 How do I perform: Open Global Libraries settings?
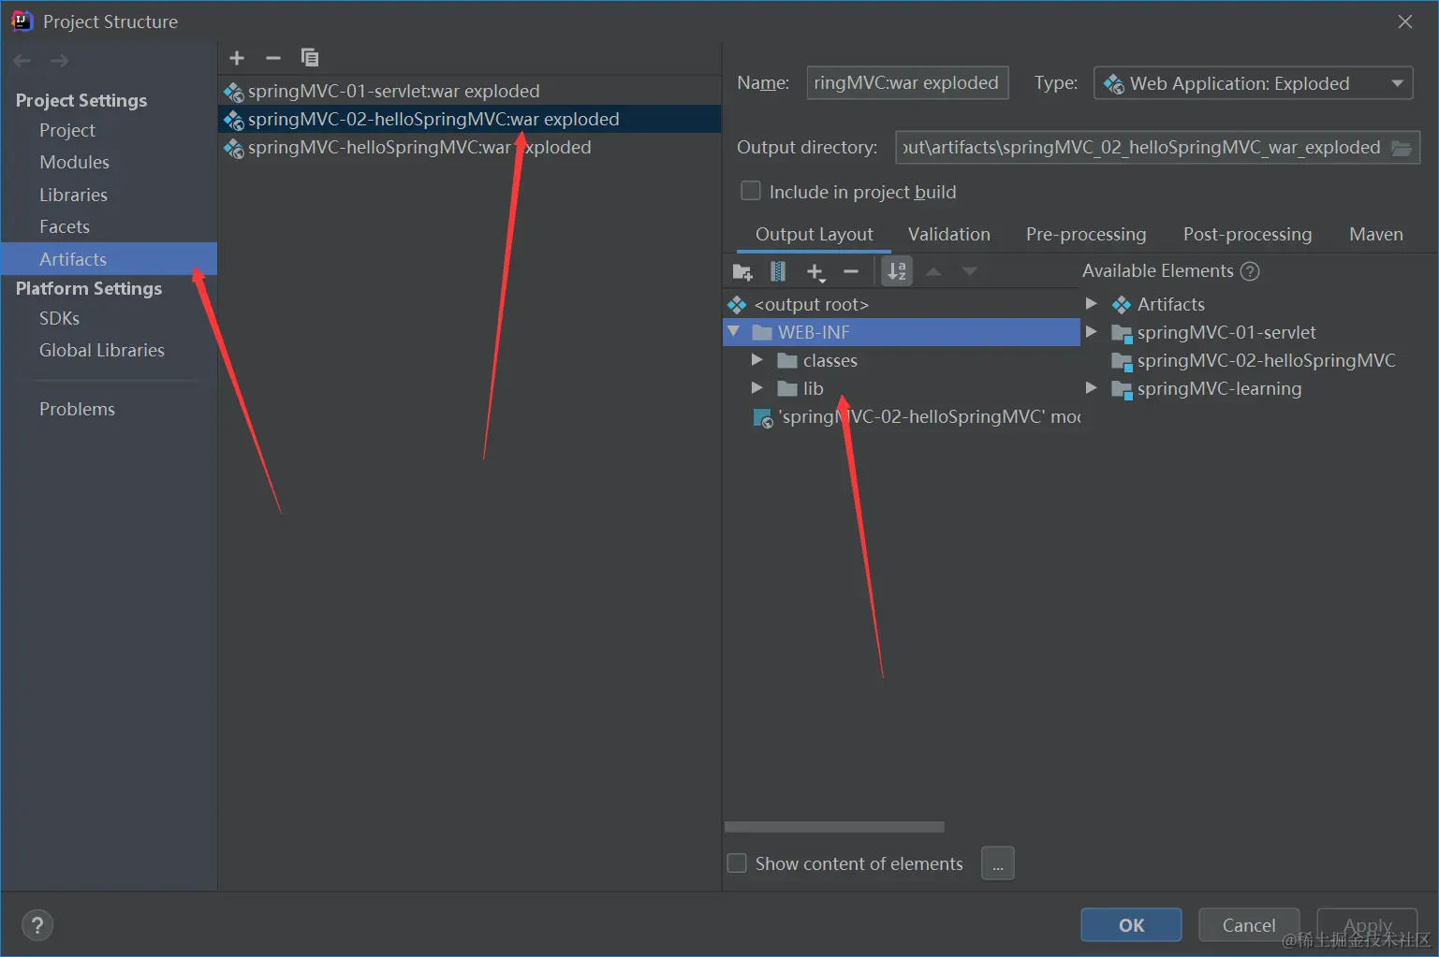(x=102, y=351)
